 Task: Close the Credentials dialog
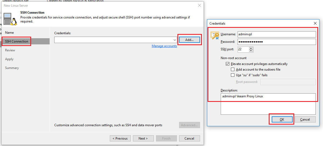[315, 23]
